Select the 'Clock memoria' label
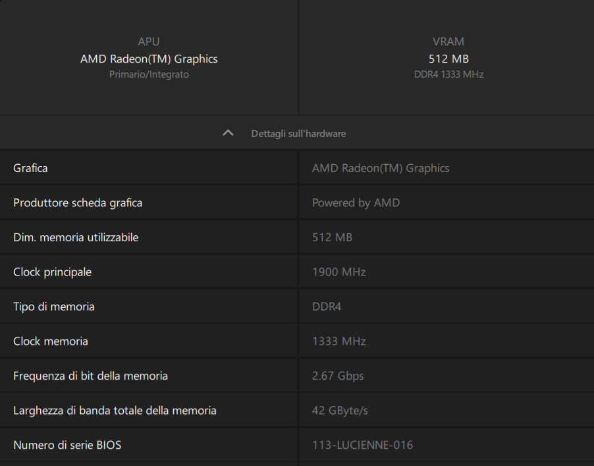This screenshot has width=594, height=466. (51, 341)
